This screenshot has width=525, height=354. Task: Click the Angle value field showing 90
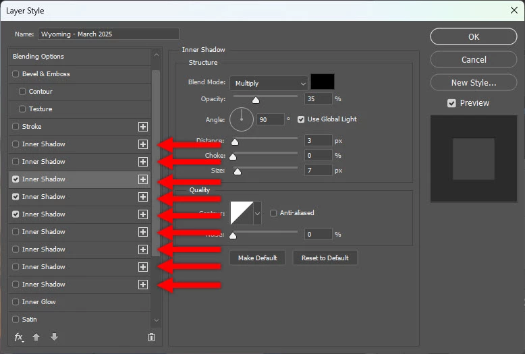[270, 119]
